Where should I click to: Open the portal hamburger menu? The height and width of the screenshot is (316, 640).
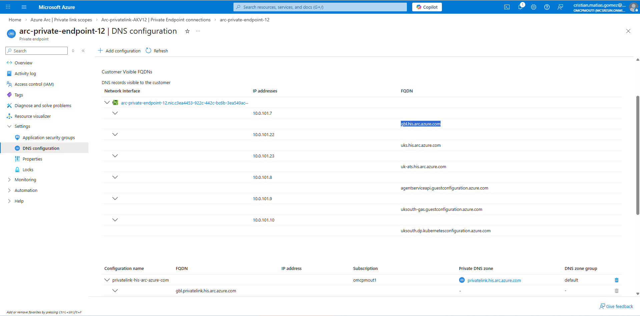pos(24,7)
